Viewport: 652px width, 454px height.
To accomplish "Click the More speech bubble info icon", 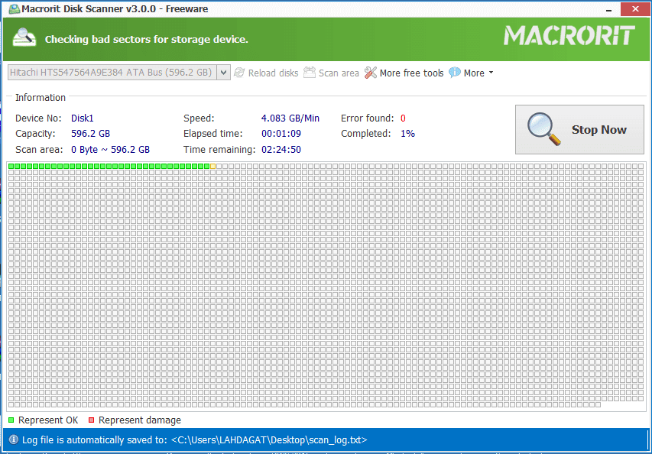I will pos(455,73).
